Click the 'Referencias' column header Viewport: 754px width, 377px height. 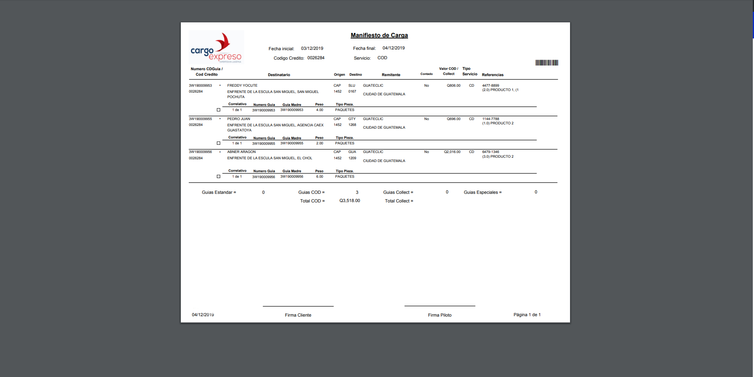(493, 75)
